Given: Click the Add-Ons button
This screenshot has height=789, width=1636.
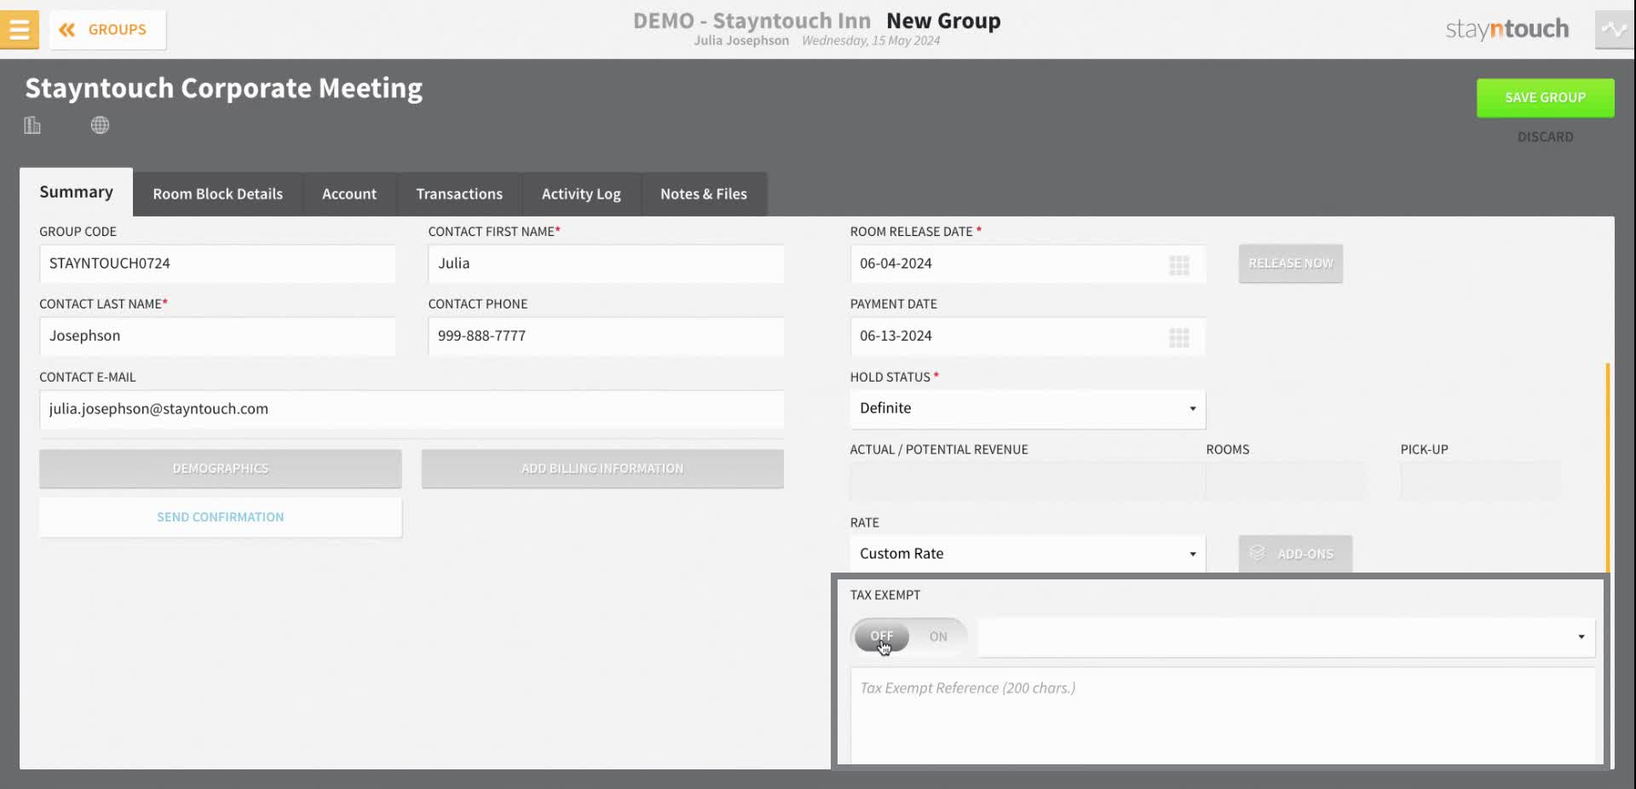Looking at the screenshot, I should (1295, 554).
